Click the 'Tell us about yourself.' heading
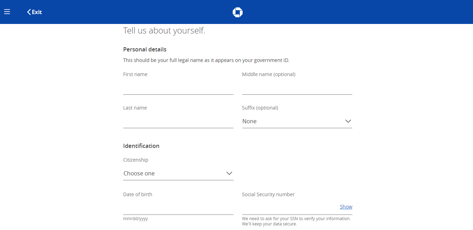The image size is (473, 230). (164, 31)
